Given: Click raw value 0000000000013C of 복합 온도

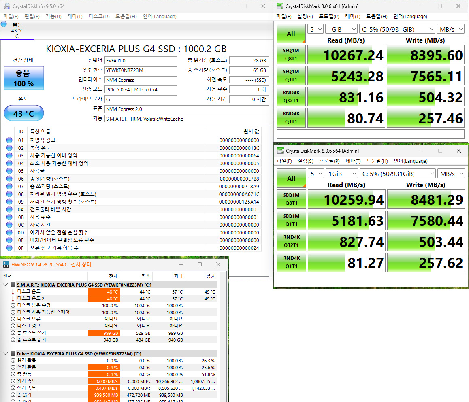Looking at the screenshot, I should coord(239,148).
